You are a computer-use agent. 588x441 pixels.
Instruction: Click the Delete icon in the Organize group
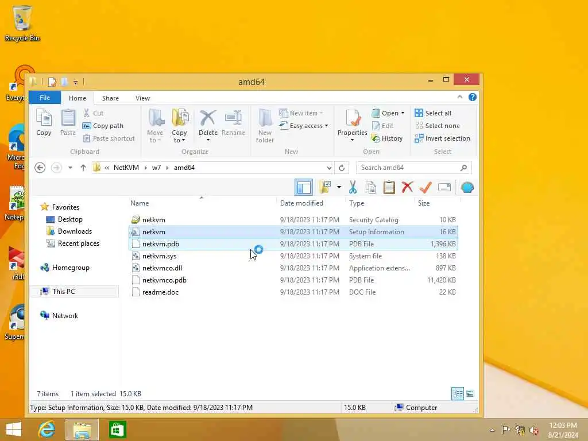click(x=208, y=118)
